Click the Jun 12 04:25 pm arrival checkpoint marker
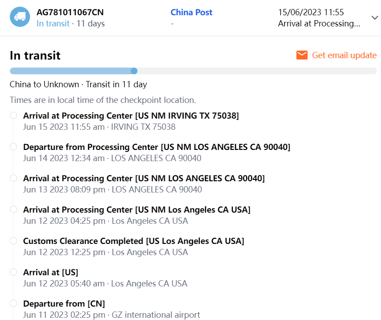This screenshot has width=381, height=320. click(13, 209)
